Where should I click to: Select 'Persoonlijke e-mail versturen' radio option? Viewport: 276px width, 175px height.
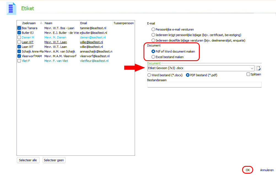pyautogui.click(x=153, y=29)
